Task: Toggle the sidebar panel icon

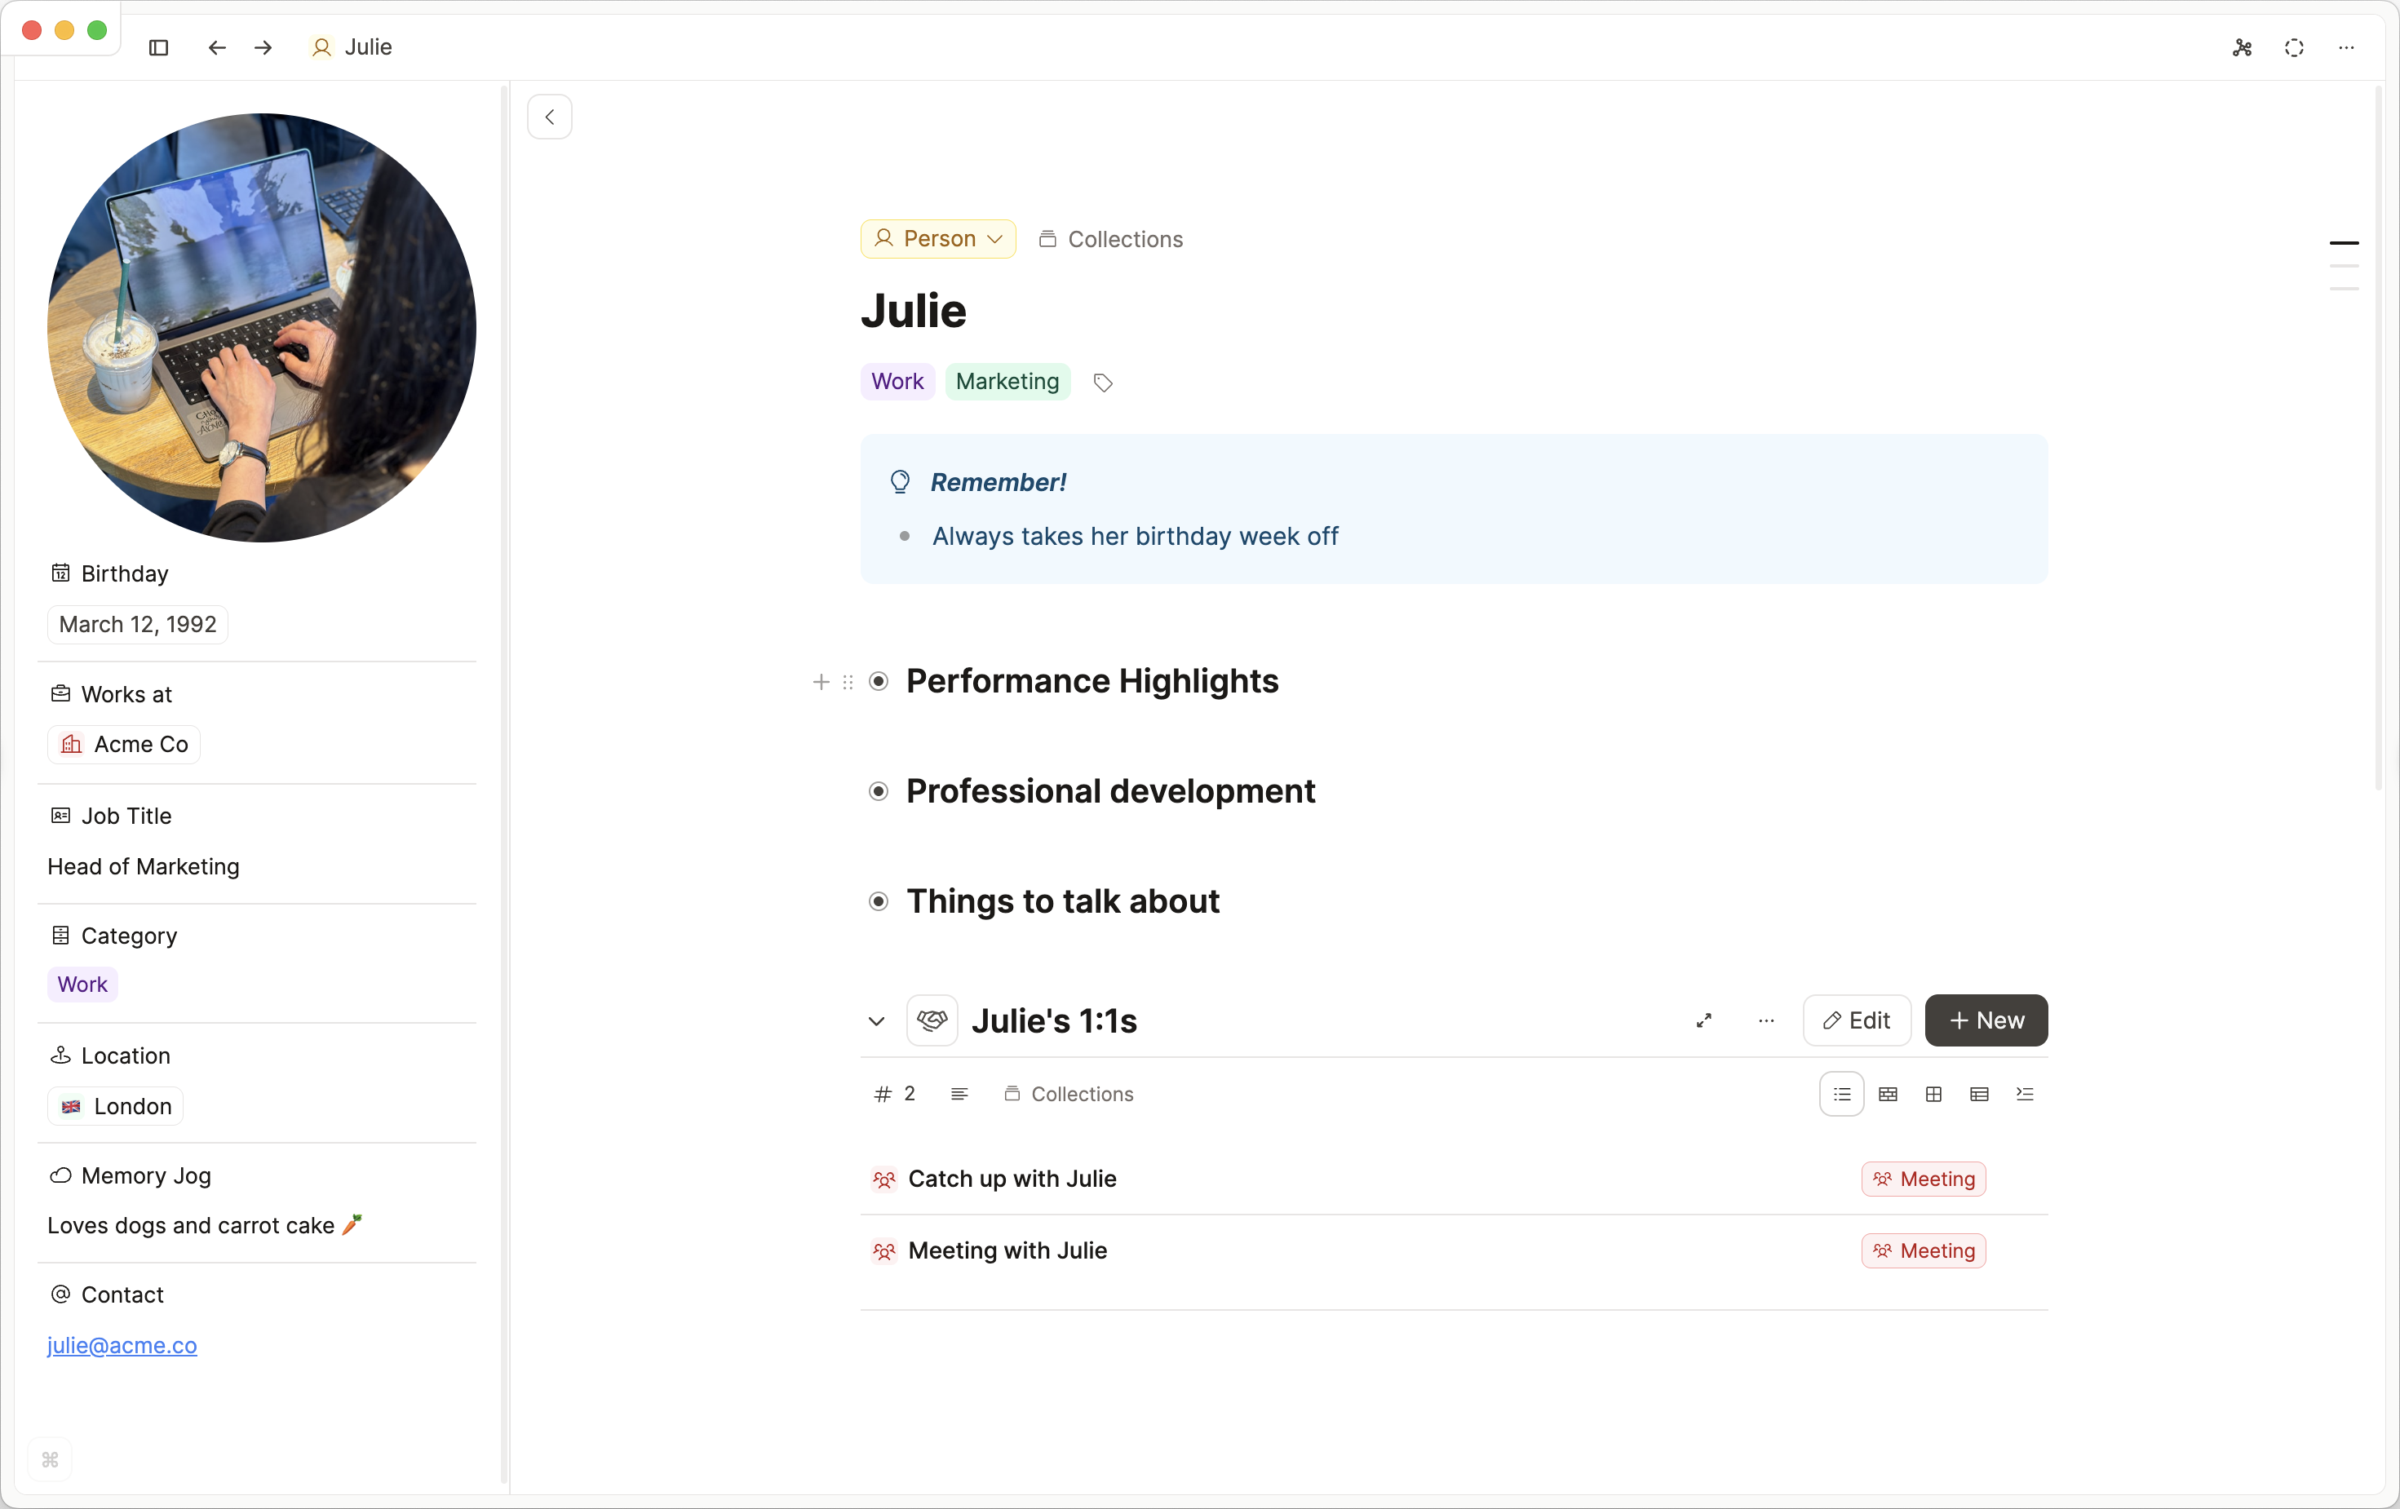Action: pyautogui.click(x=158, y=46)
